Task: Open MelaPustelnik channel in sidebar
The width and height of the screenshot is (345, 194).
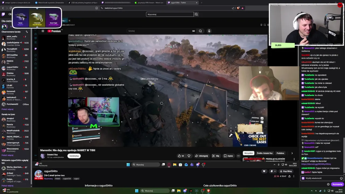Action: 16,132
